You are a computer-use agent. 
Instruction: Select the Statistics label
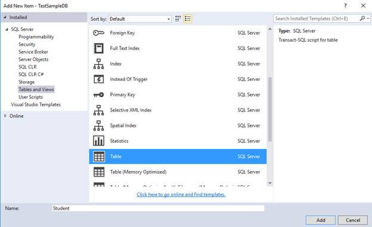[119, 141]
